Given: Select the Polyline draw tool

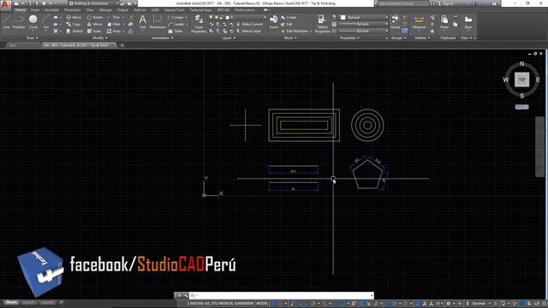Looking at the screenshot, I should (x=19, y=21).
